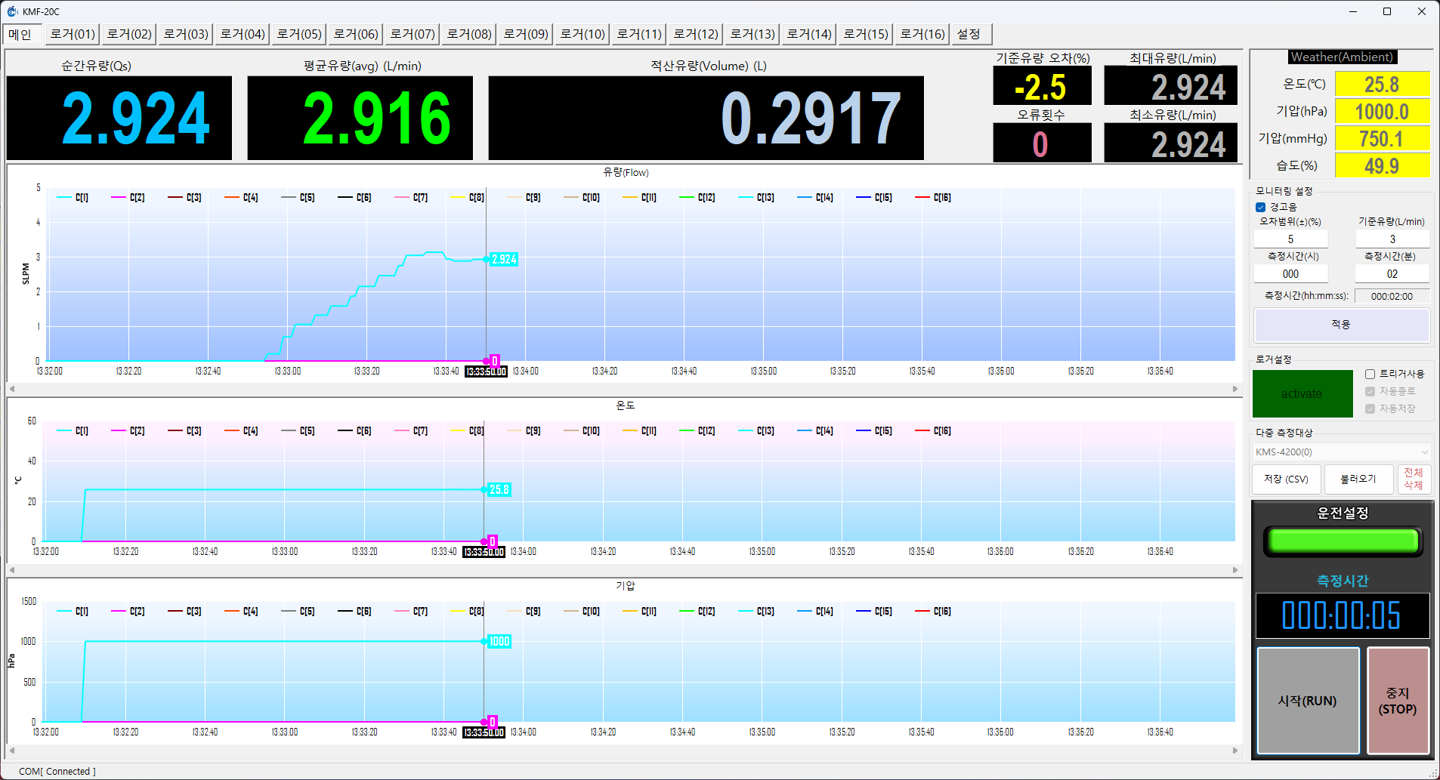Click the 측정시간(hh:mm:ss) readout field
Viewport: 1440px width, 780px height.
pyautogui.click(x=1392, y=297)
